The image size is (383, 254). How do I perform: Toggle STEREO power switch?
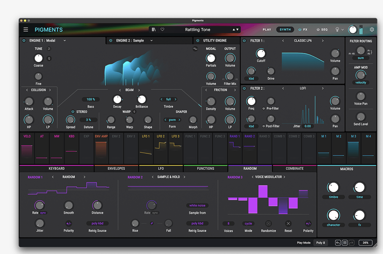73,112
